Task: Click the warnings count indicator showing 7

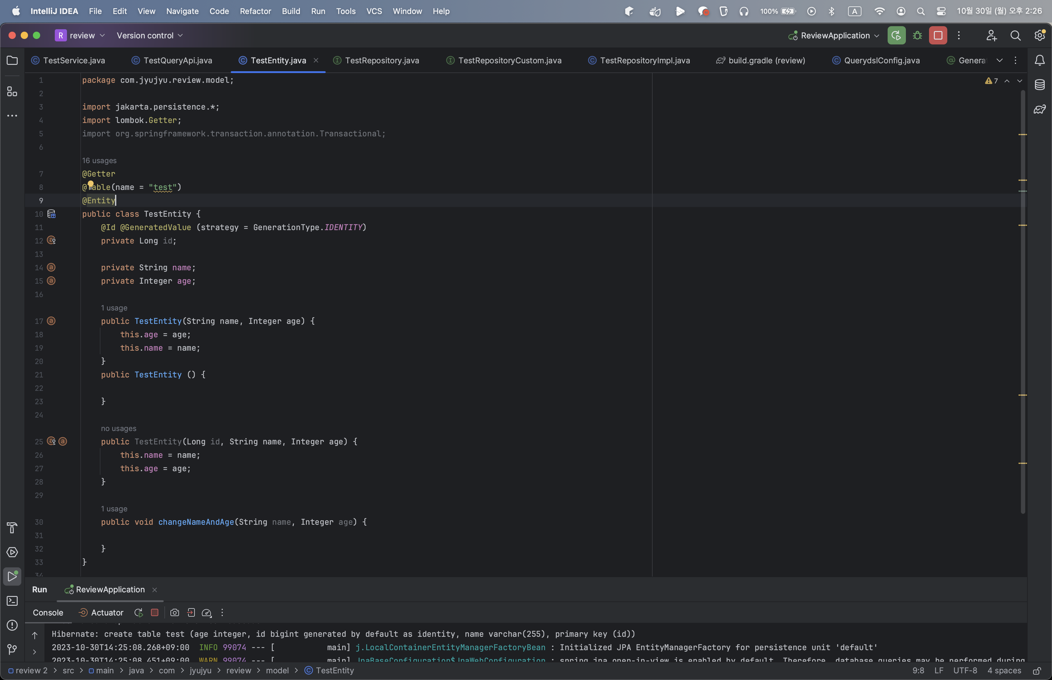Action: coord(991,81)
